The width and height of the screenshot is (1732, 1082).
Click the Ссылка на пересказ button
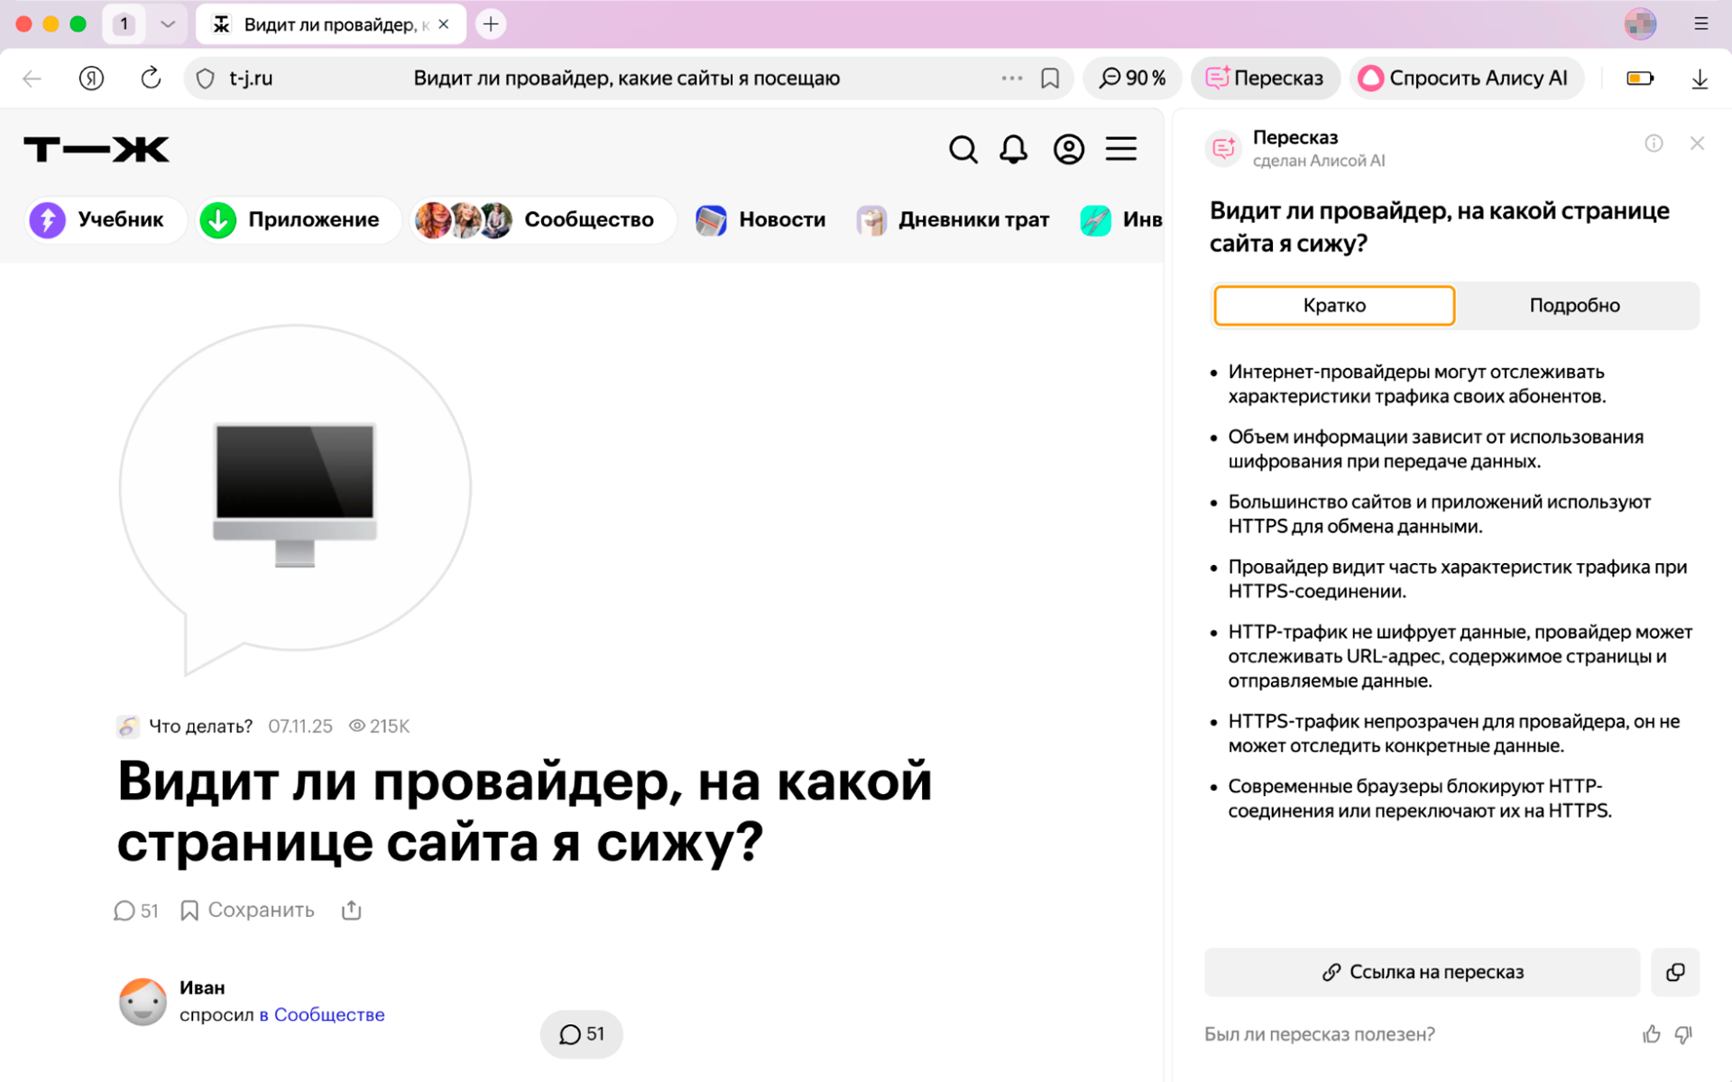[x=1422, y=972]
